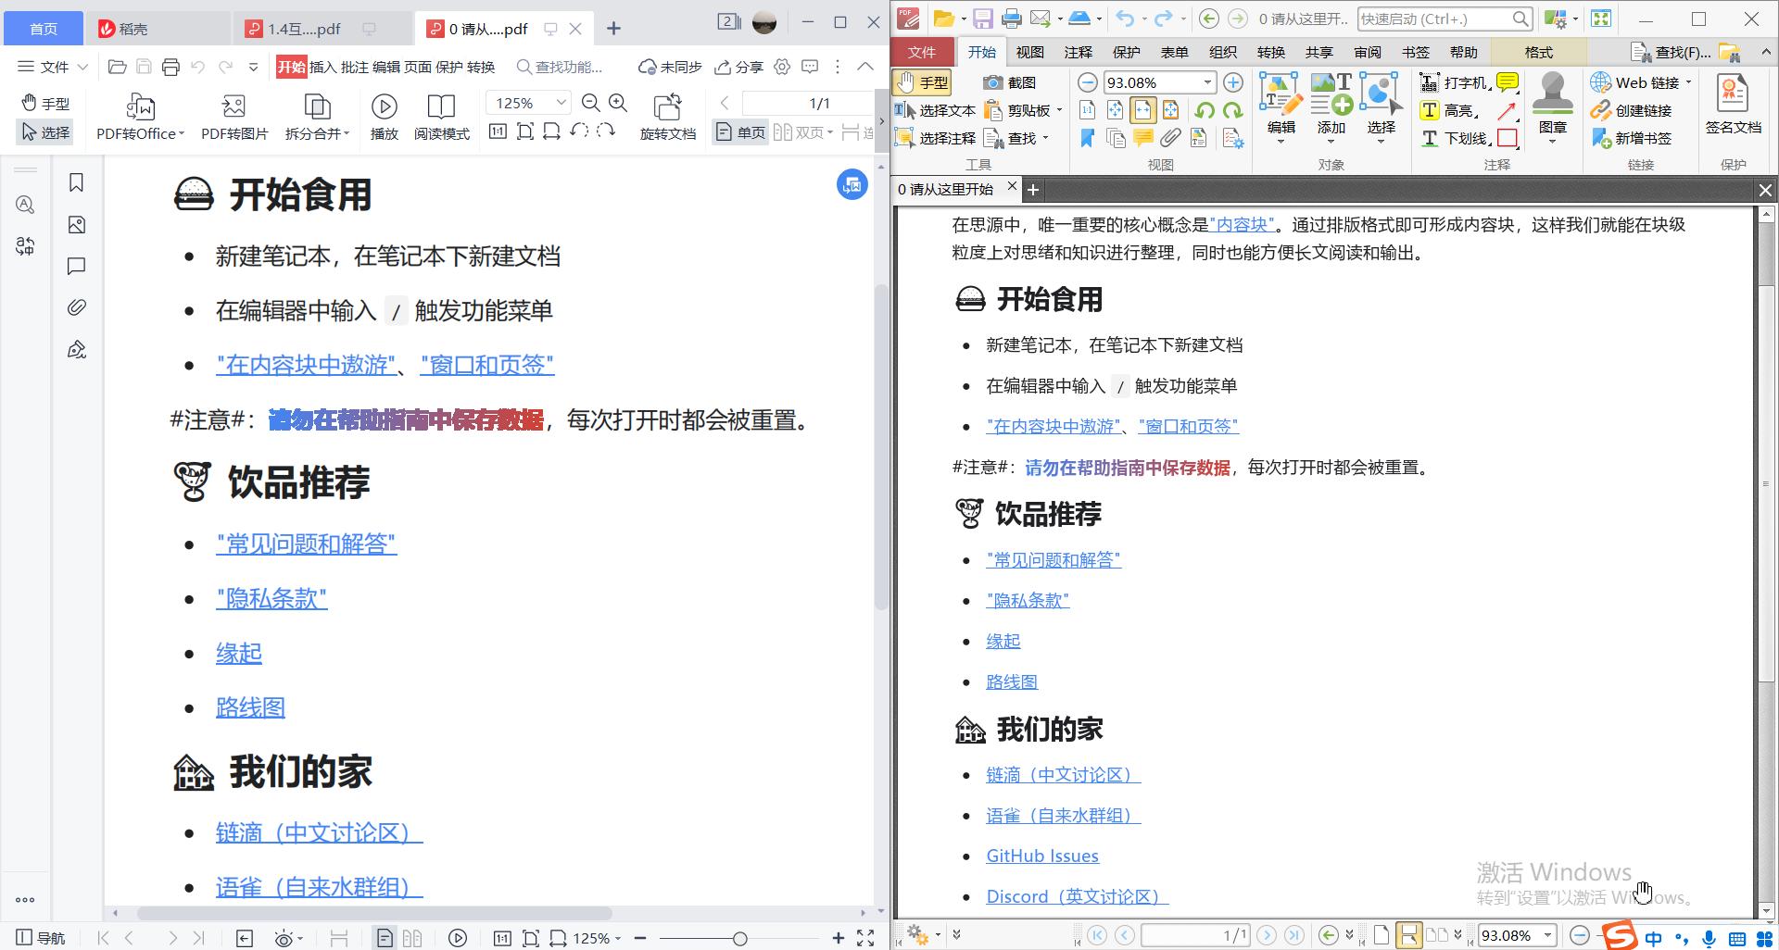Click the "常见问题和解答" link in left document

[x=306, y=544]
